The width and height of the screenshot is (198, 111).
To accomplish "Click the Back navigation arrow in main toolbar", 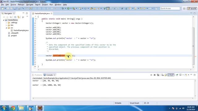I will pos(144,8).
